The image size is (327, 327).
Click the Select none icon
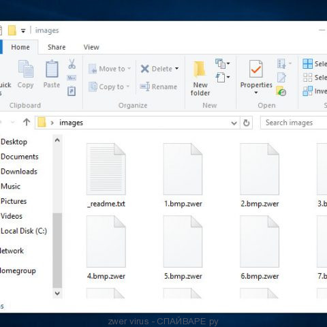point(308,78)
